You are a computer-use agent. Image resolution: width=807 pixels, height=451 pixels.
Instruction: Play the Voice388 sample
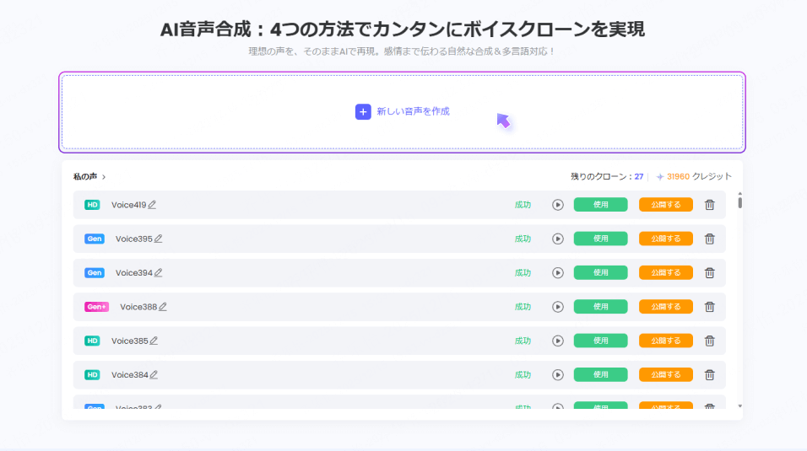[x=557, y=307]
